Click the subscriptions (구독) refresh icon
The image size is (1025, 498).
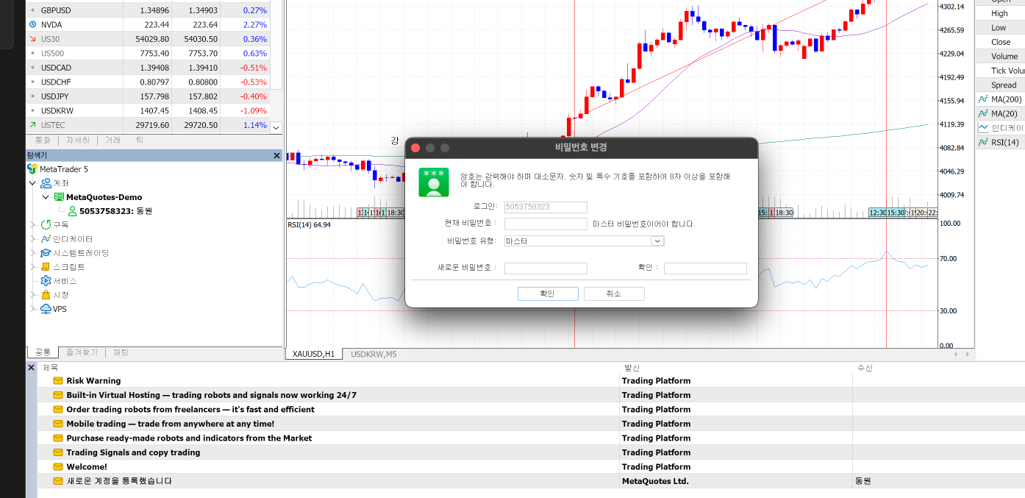[x=46, y=225]
